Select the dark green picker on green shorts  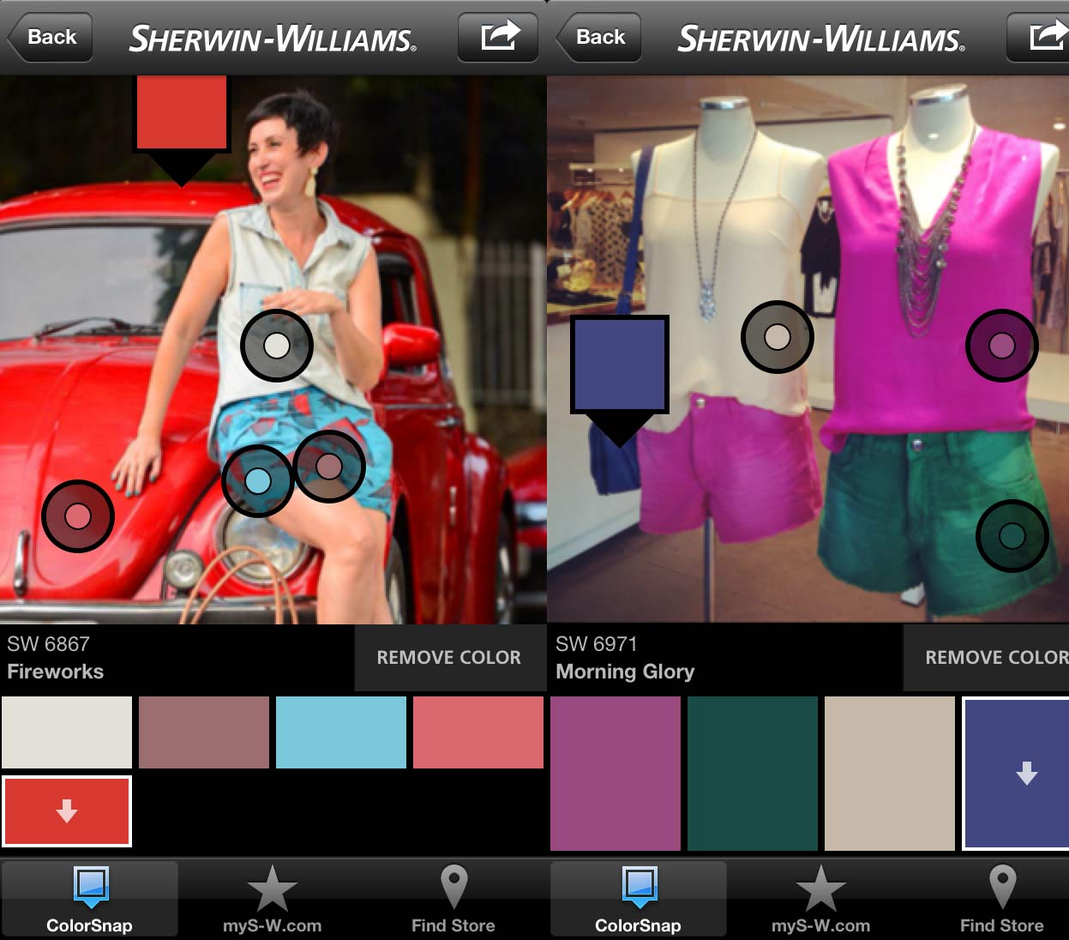coord(1012,536)
